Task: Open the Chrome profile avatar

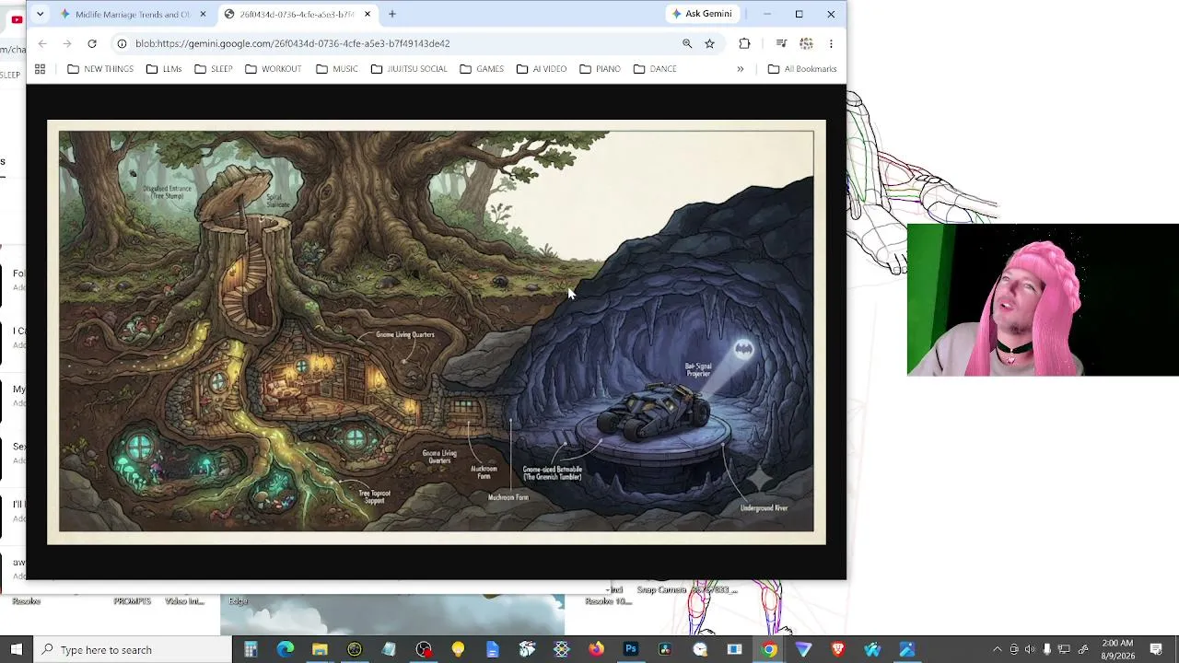Action: (x=806, y=43)
